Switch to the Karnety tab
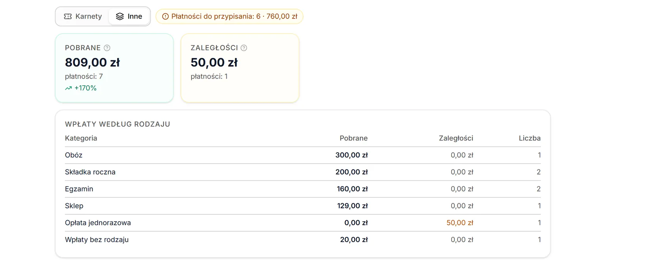This screenshot has height=266, width=649. 83,16
